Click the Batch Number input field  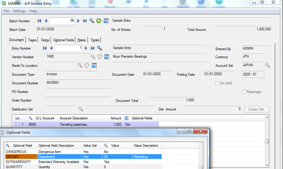coord(62,21)
